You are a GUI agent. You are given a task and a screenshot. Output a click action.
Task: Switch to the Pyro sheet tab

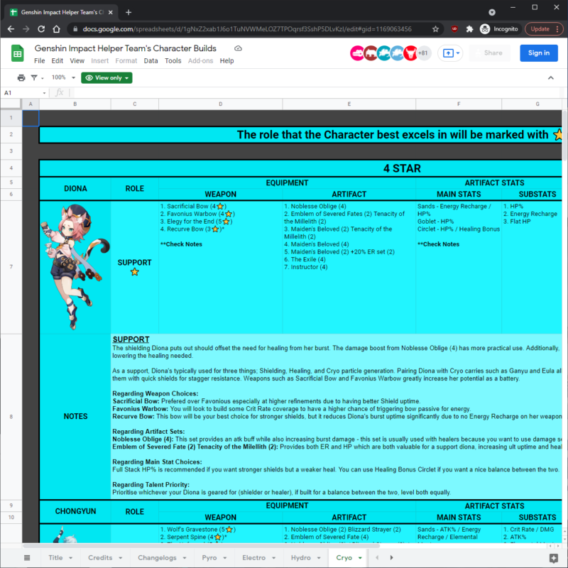pos(210,557)
